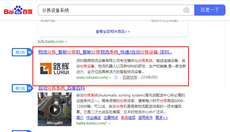Expand baike.baidu.com dropdown arrow
The height and width of the screenshot is (132, 230).
pyautogui.click(x=109, y=124)
